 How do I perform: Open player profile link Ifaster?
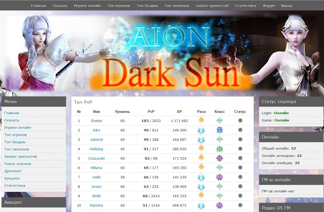[x=97, y=121]
